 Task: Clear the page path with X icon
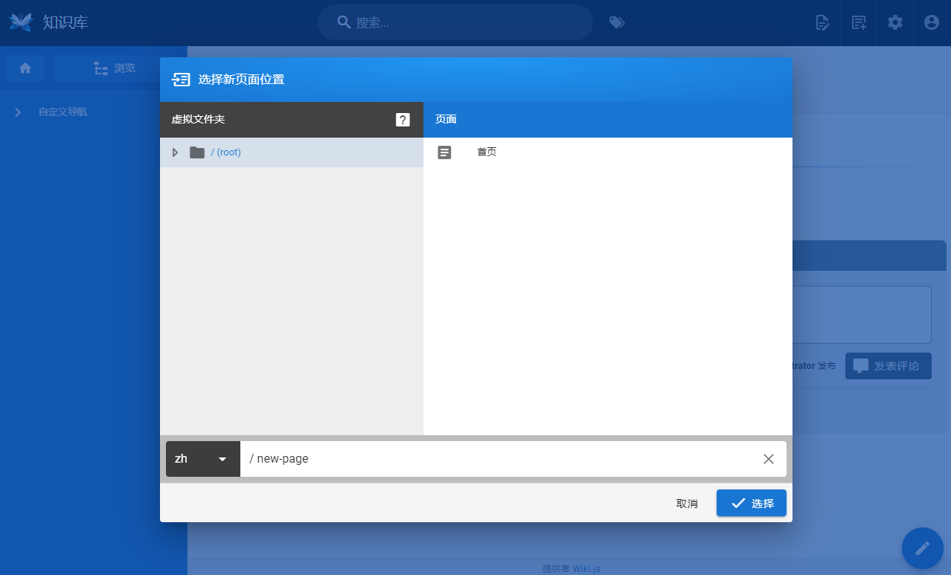click(x=769, y=459)
